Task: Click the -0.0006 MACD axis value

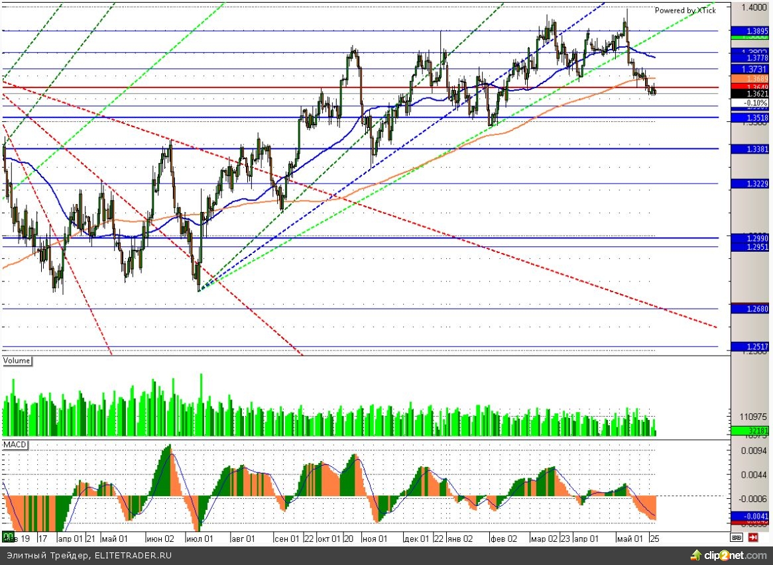Action: click(753, 499)
